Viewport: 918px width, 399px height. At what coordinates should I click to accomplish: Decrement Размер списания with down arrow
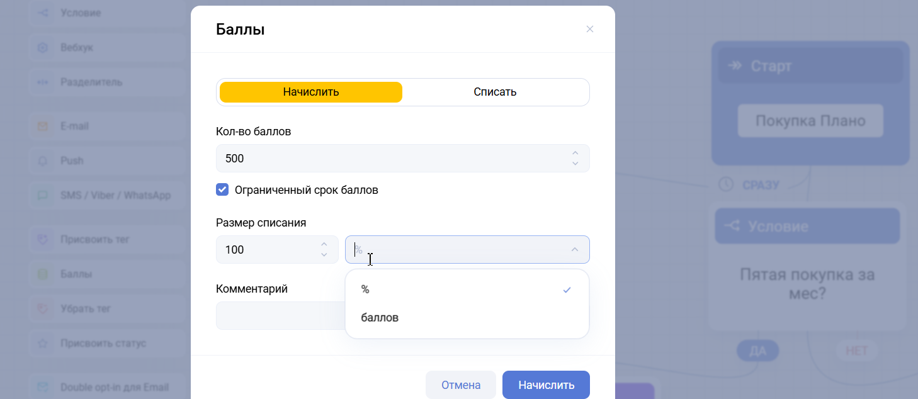pyautogui.click(x=324, y=255)
